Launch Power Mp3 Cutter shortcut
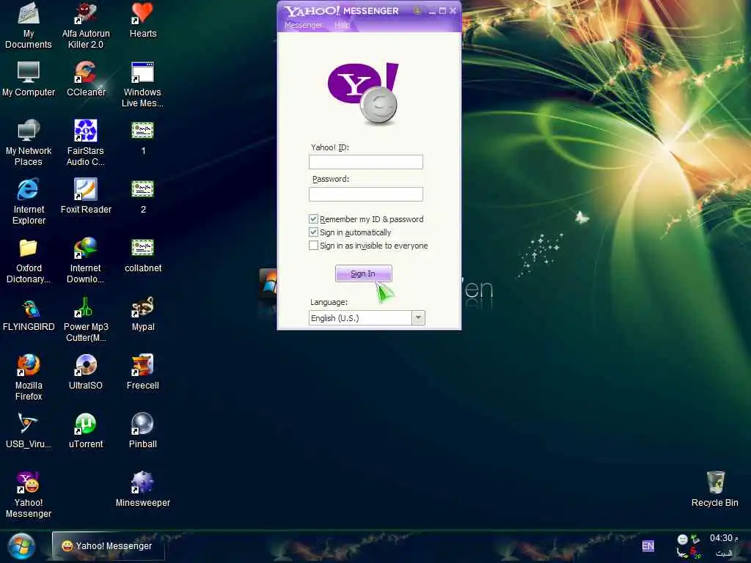 click(86, 319)
